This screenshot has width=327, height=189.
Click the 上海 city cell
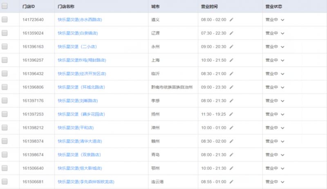coord(155,60)
